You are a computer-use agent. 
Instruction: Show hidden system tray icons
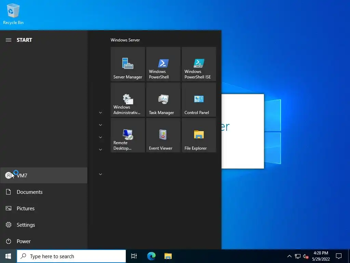[x=289, y=256]
